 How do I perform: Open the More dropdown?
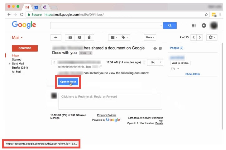(150, 37)
